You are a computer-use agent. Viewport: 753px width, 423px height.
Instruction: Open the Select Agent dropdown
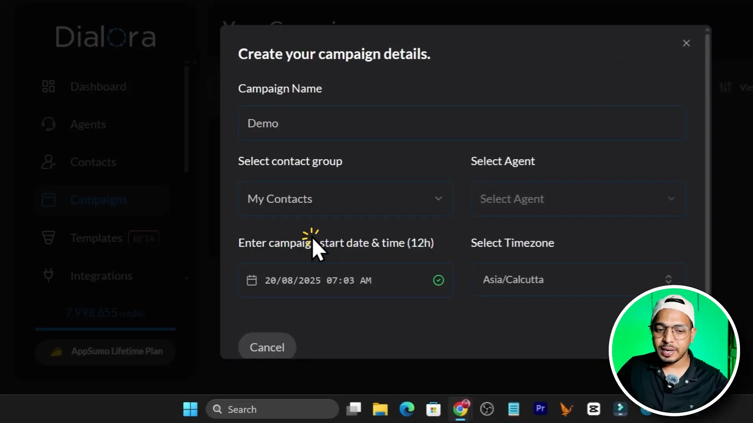(x=578, y=199)
